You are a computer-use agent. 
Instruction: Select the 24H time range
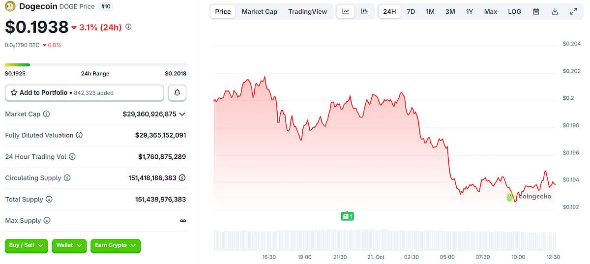click(x=389, y=11)
